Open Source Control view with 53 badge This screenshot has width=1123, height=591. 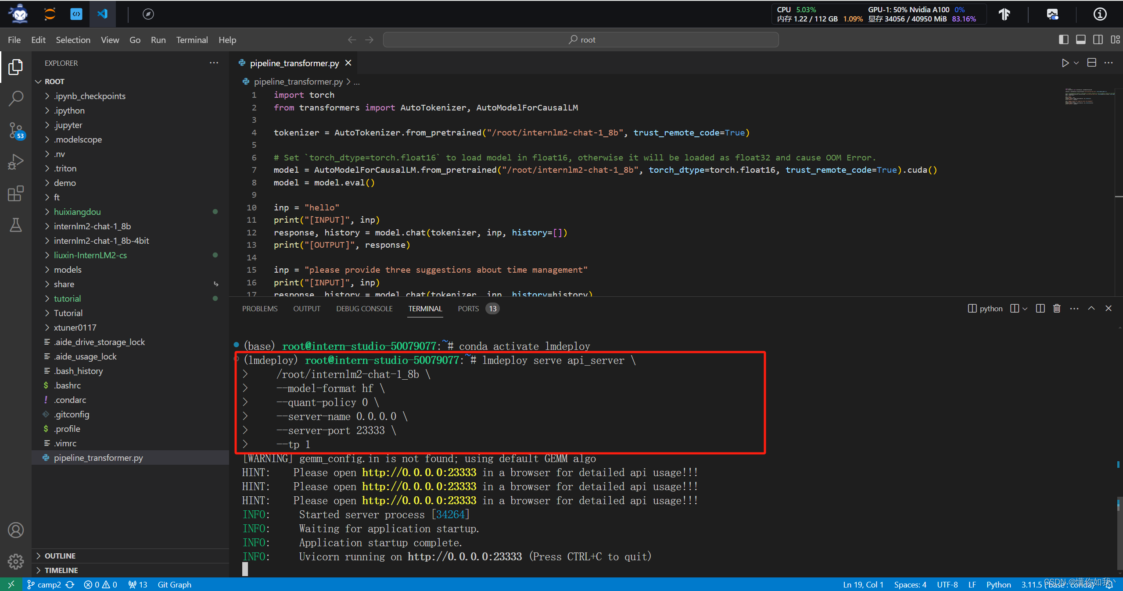tap(16, 131)
